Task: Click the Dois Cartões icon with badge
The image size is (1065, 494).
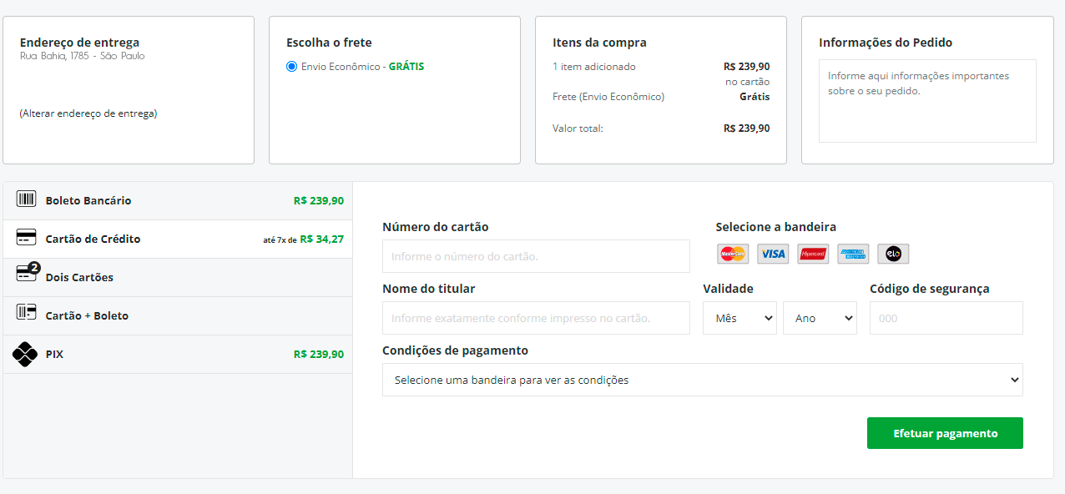Action: 28,273
